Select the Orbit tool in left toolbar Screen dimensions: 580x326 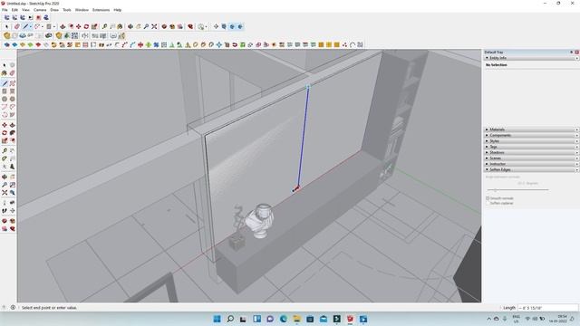pyautogui.click(x=5, y=177)
